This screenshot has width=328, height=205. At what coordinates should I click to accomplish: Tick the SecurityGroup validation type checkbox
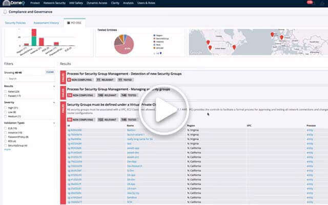[5, 146]
